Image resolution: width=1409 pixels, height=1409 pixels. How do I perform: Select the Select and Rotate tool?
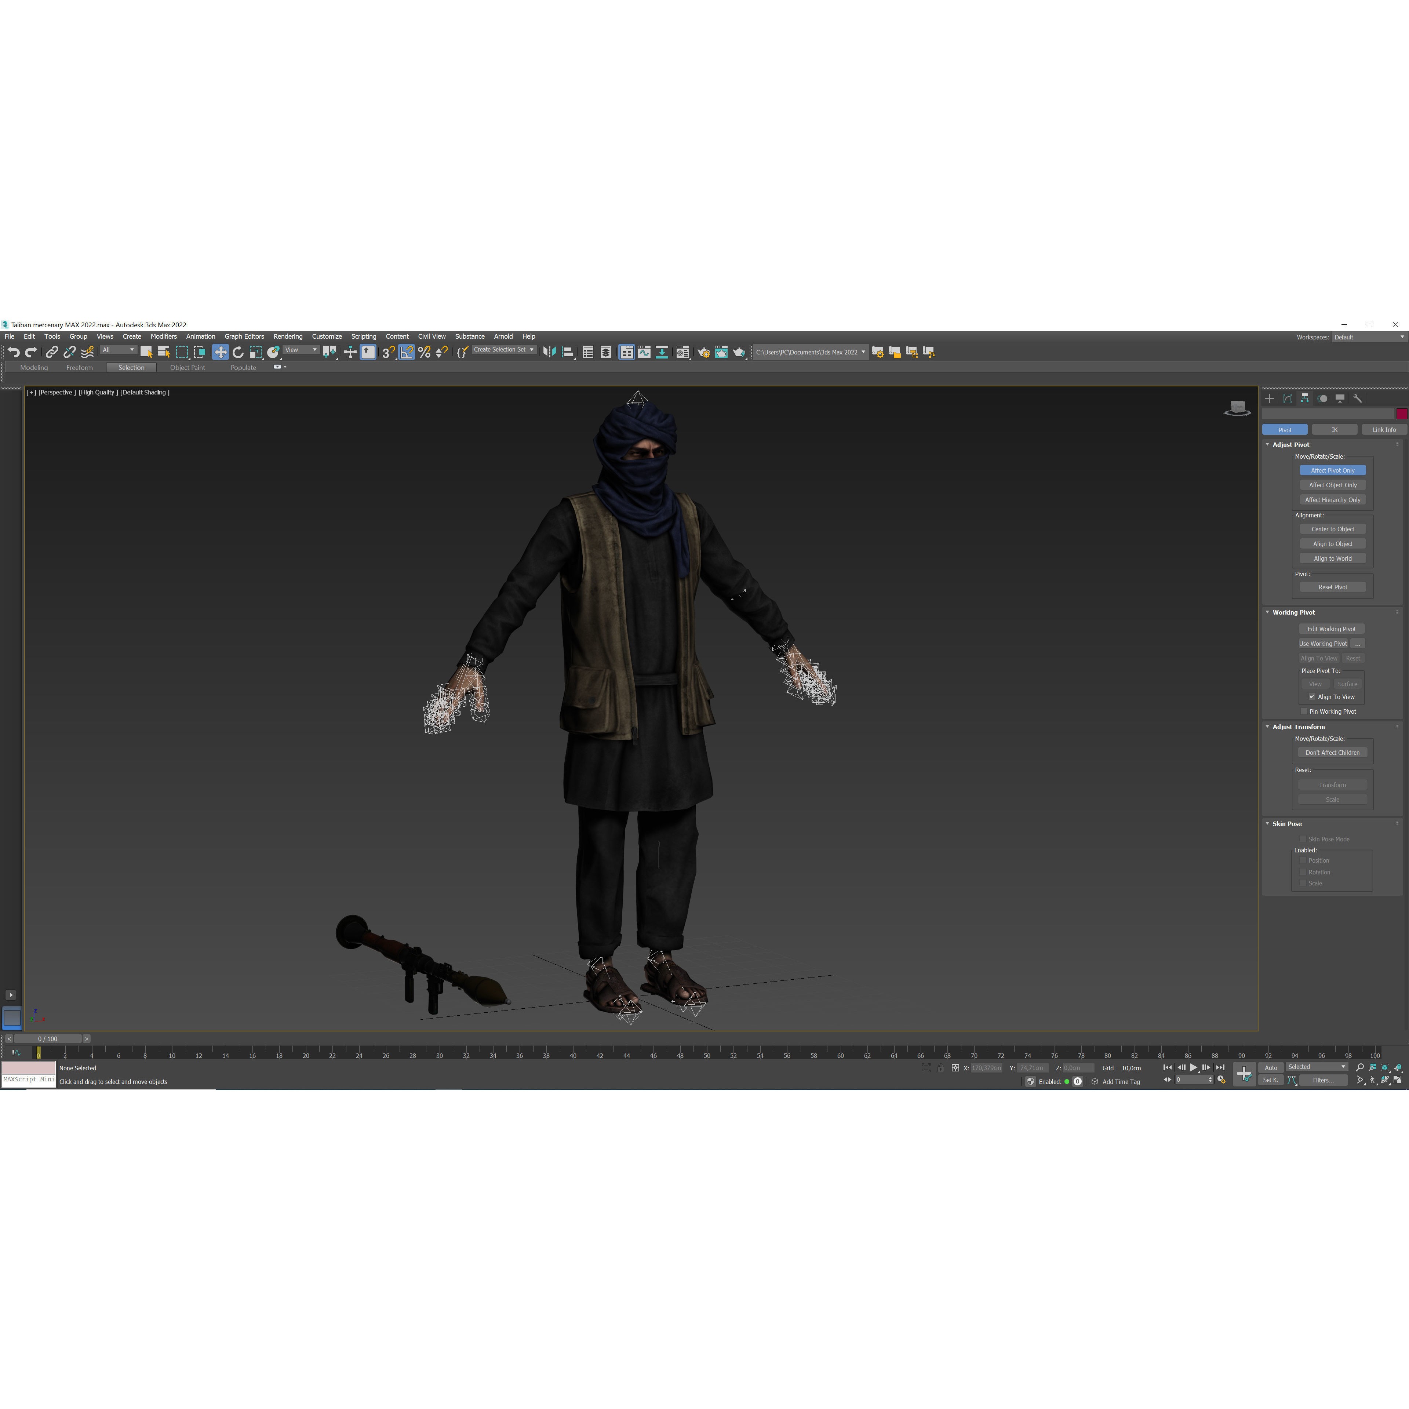click(x=239, y=352)
